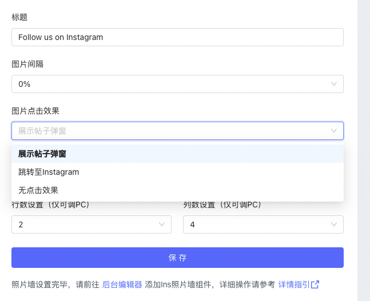This screenshot has height=301, width=370.
Task: Click the 标题 input field
Action: (x=177, y=37)
